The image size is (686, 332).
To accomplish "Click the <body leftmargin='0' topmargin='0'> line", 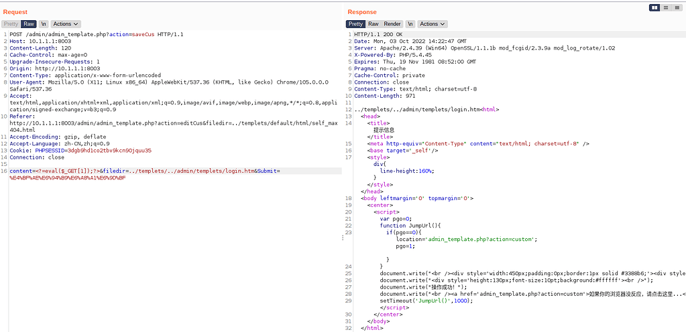I will 417,198.
